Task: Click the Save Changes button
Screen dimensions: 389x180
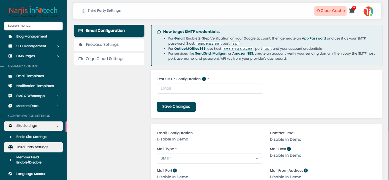Action: point(176,107)
